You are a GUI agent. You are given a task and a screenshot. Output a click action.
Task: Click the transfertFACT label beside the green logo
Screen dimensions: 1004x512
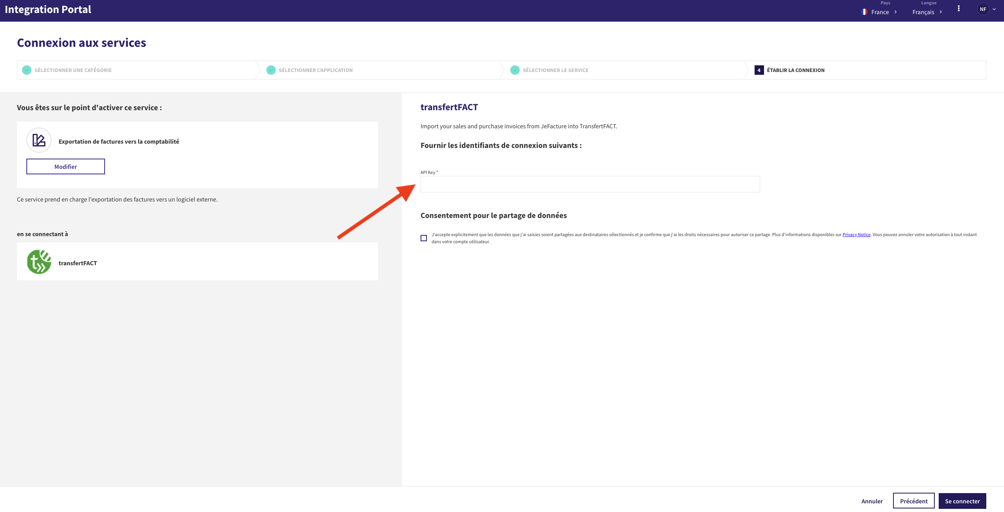tap(78, 263)
